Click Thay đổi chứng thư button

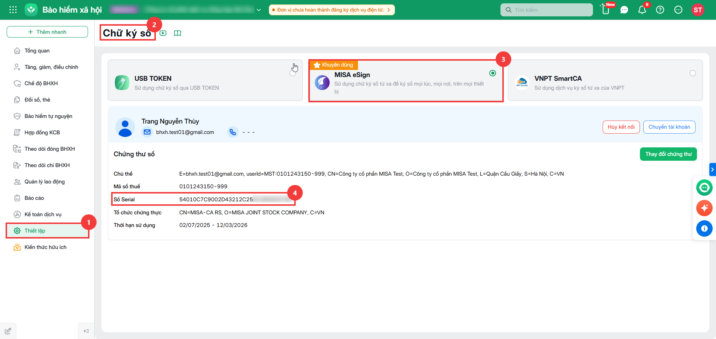pos(668,154)
